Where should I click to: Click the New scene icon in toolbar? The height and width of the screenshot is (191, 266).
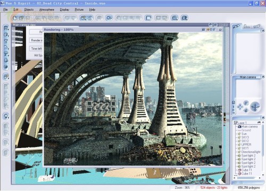click(x=15, y=18)
